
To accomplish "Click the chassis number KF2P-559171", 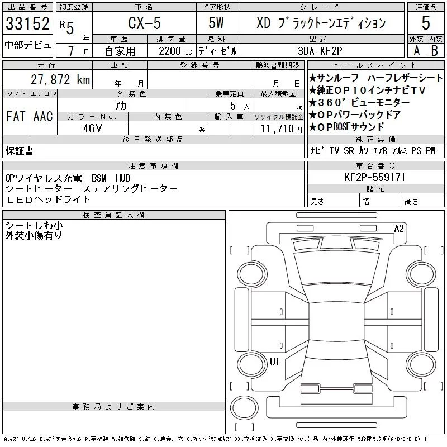I will pos(375,177).
